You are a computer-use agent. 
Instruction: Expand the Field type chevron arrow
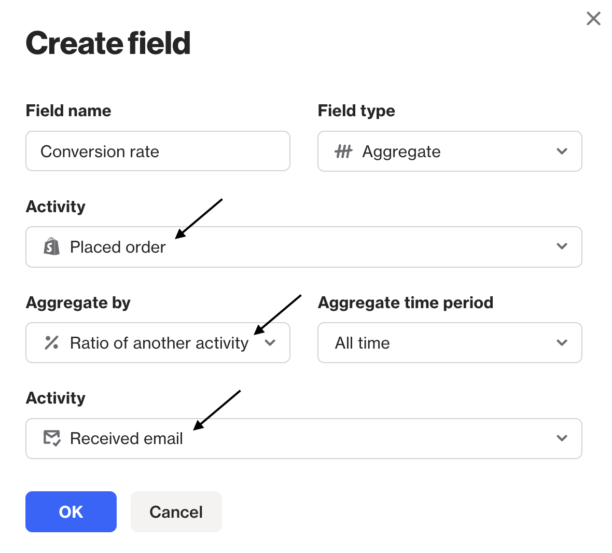(x=562, y=151)
